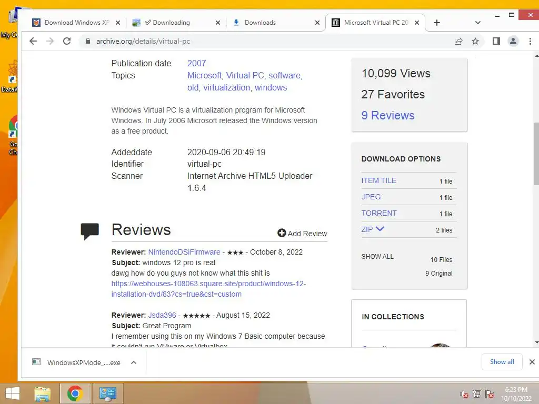The image size is (539, 404).
Task: Click the muted volume tray icon
Action: click(x=464, y=394)
